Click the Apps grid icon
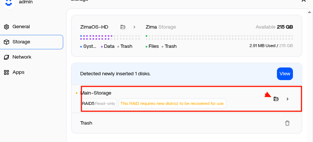The height and width of the screenshot is (142, 313). 6,72
